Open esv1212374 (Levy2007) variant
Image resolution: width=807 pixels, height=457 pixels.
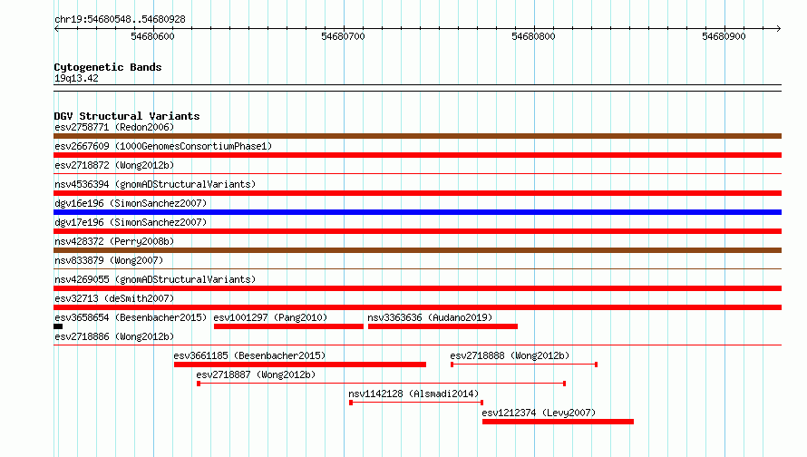click(x=539, y=413)
